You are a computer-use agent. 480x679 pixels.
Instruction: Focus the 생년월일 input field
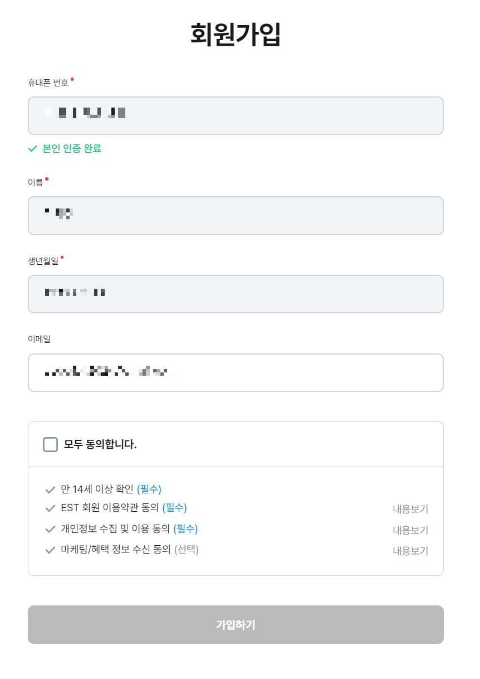tap(236, 294)
